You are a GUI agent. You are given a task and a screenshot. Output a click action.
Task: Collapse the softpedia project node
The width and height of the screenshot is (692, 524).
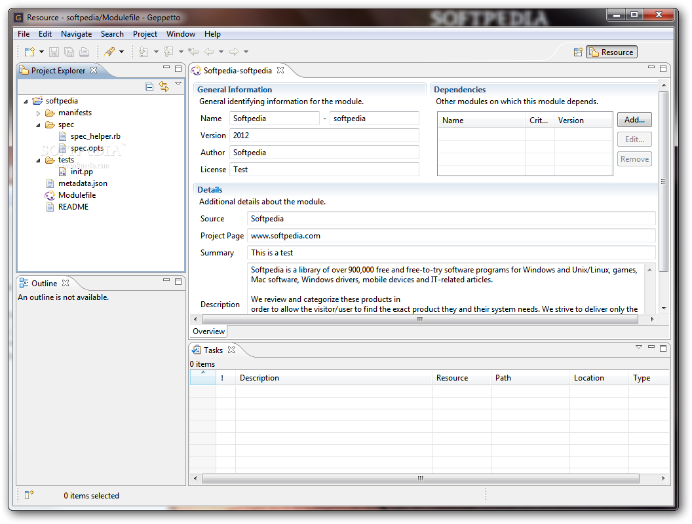tap(26, 102)
